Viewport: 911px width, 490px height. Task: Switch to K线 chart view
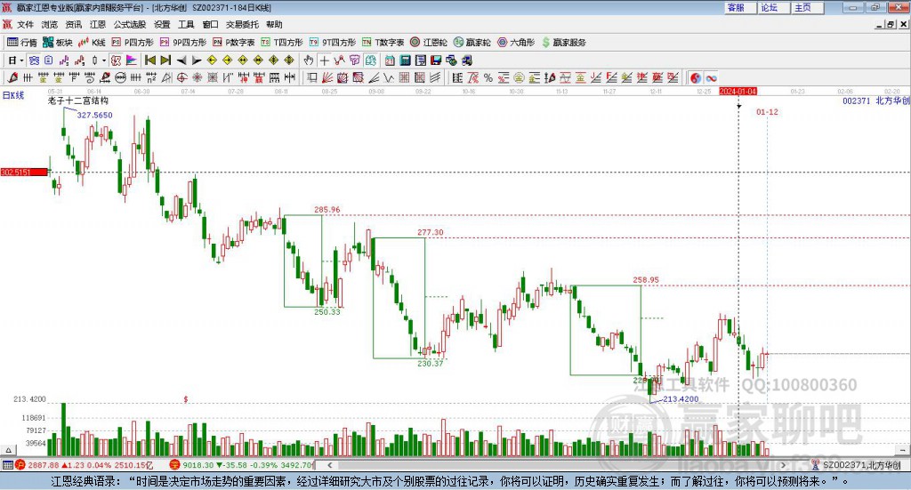[92, 43]
